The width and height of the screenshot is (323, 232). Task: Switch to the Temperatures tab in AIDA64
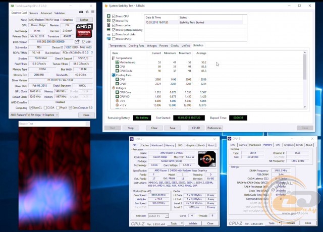coord(118,46)
